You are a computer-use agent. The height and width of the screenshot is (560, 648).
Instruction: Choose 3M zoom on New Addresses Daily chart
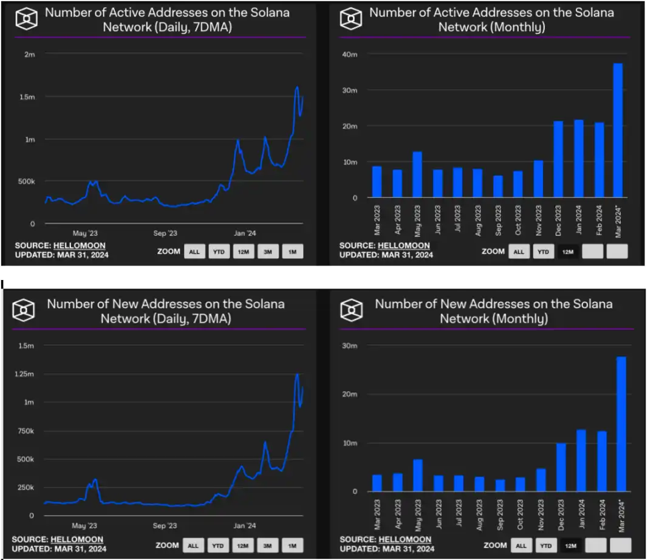point(267,545)
